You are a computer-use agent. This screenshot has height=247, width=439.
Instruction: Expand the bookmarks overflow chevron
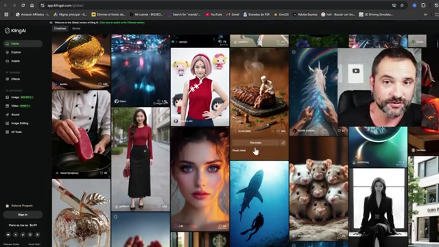[425, 14]
